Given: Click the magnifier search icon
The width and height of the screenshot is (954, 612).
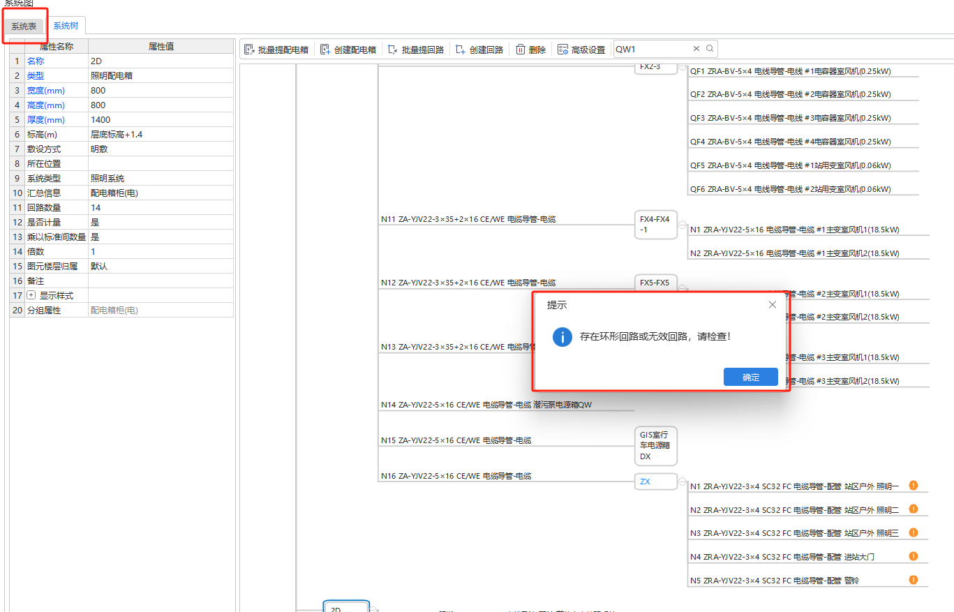Looking at the screenshot, I should [710, 49].
